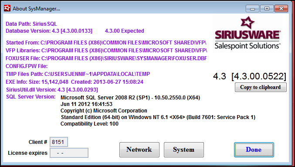Click the 'About SysManager...' window title

point(36,9)
